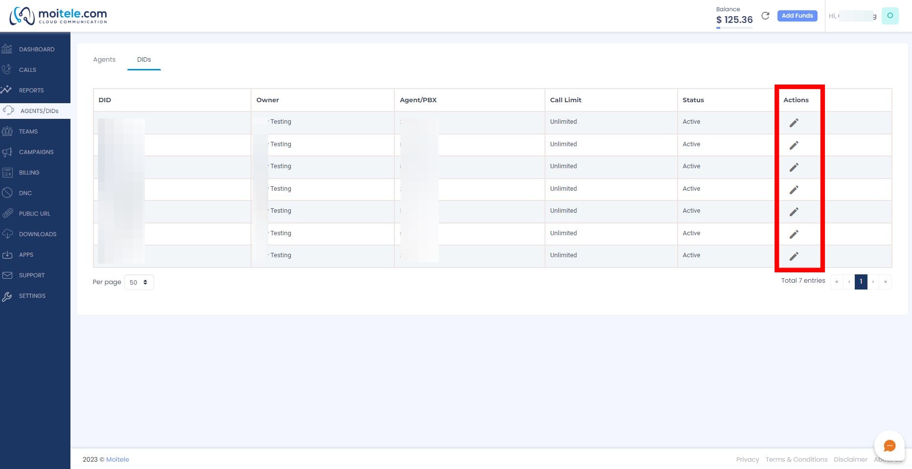Open the Privacy page in the footer

coord(748,459)
